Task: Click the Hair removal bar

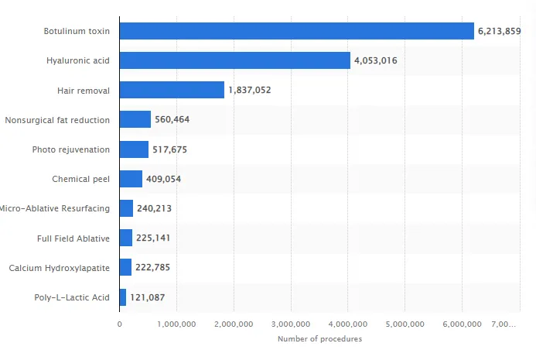Action: coord(172,90)
